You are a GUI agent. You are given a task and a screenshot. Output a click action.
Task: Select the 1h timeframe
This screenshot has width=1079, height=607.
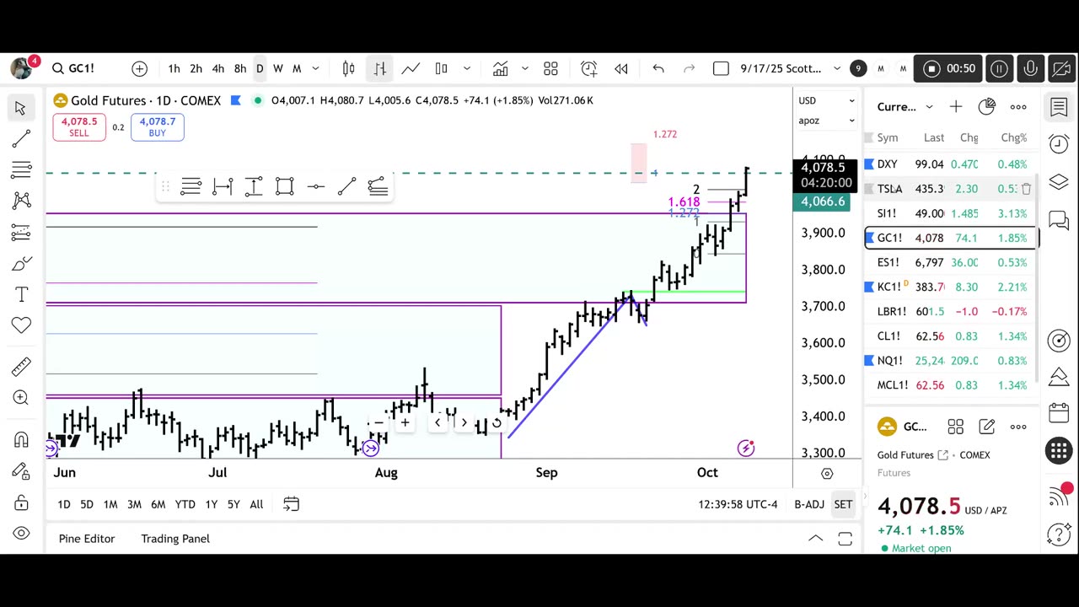(174, 68)
